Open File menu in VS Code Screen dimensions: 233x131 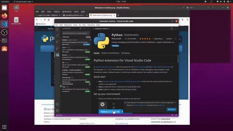pyautogui.click(x=56, y=25)
